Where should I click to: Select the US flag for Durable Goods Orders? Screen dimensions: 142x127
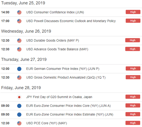pyautogui.click(x=19, y=41)
